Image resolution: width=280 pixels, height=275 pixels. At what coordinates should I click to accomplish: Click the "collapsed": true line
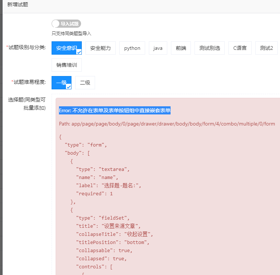pos(101,258)
